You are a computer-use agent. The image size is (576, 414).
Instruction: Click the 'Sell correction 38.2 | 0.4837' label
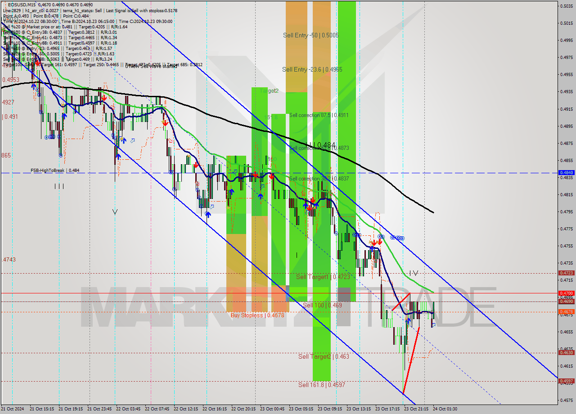(x=319, y=179)
